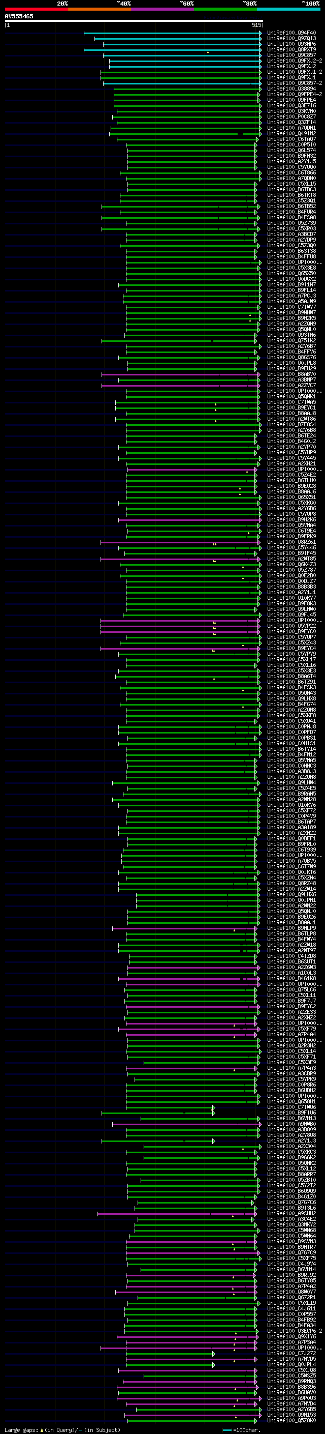
Task: Click hit label UniRef100_Q5Z8K0
Action: 291,1421
